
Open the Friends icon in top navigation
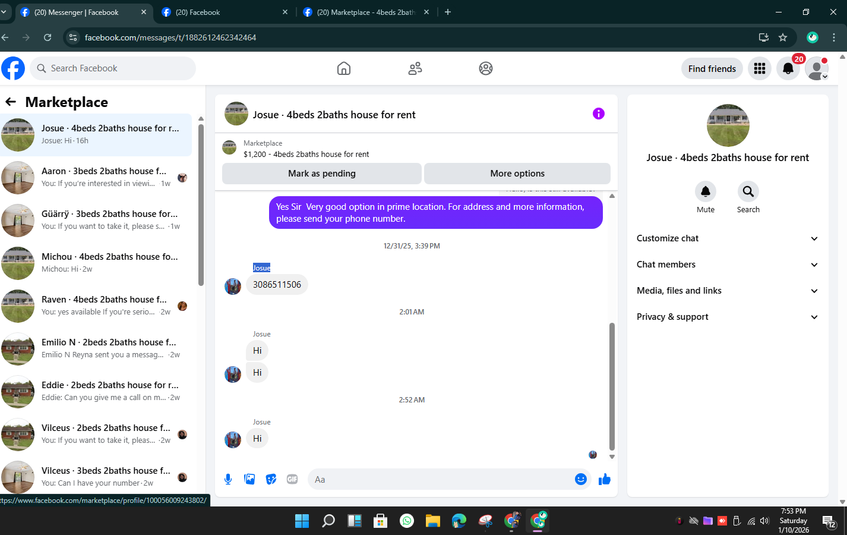415,68
